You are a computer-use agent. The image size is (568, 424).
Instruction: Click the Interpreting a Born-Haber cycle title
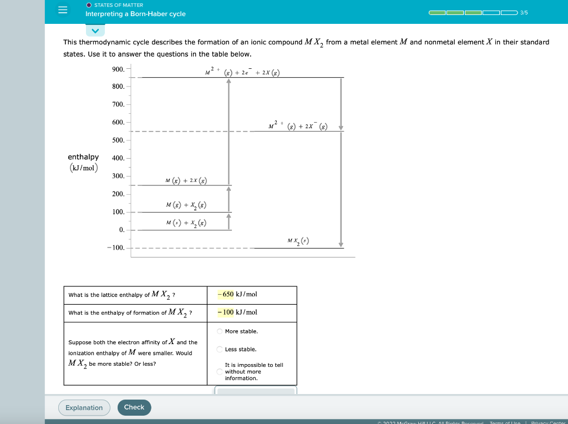pyautogui.click(x=135, y=14)
